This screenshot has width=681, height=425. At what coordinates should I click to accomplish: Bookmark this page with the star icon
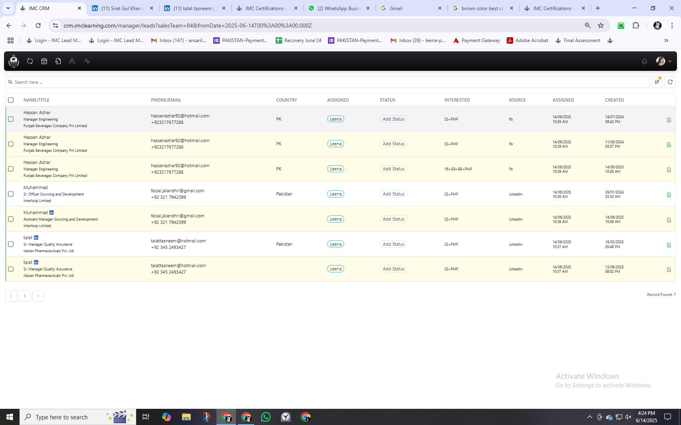(601, 25)
